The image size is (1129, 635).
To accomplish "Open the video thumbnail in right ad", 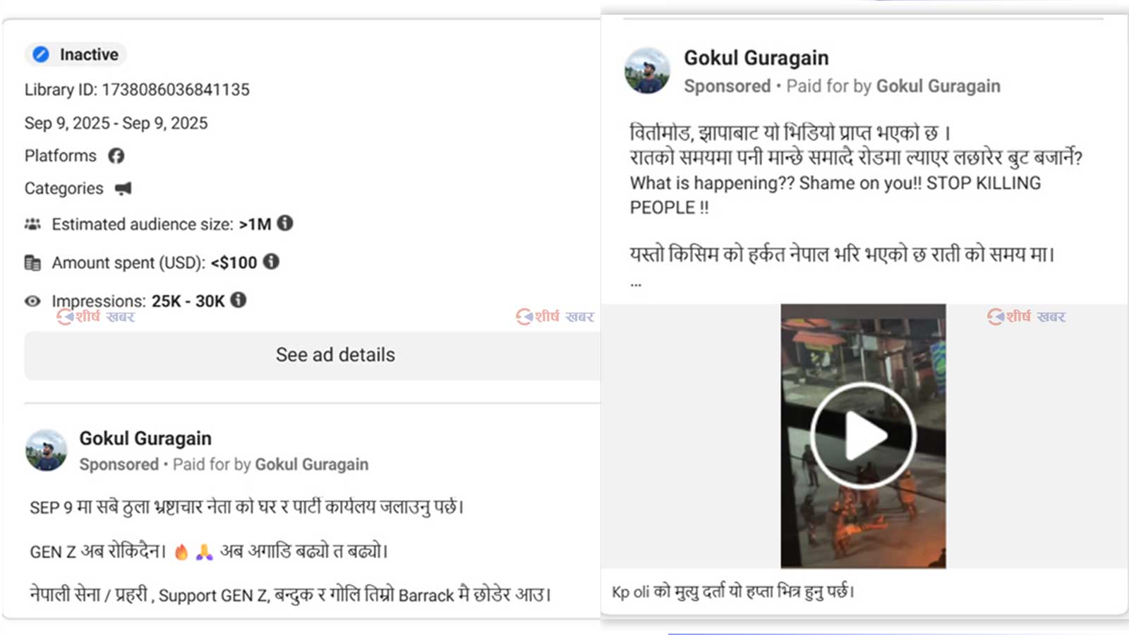I will pyautogui.click(x=863, y=436).
